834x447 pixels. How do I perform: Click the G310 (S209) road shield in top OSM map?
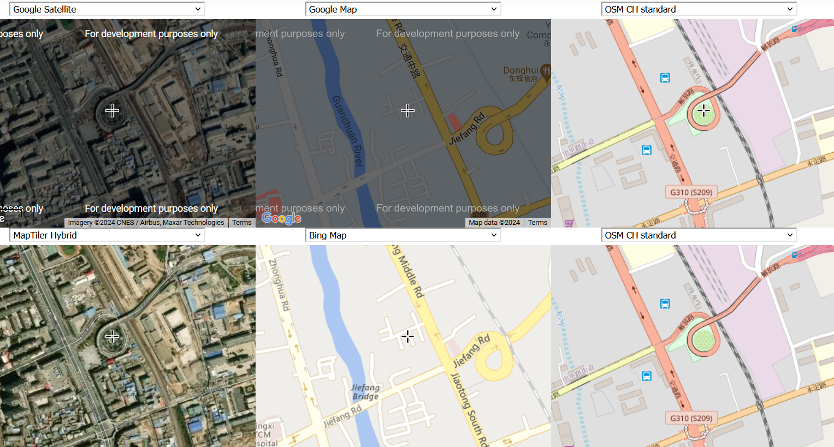pos(691,192)
